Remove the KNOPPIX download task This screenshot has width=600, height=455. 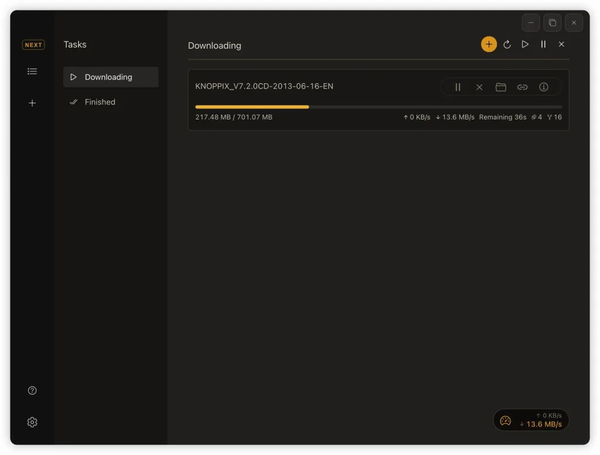point(479,87)
